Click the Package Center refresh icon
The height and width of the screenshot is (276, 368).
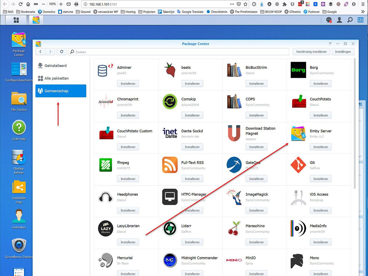tap(62, 52)
